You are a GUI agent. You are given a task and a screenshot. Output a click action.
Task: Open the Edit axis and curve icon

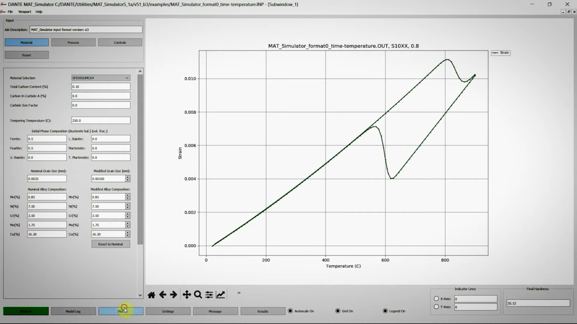pyautogui.click(x=220, y=295)
